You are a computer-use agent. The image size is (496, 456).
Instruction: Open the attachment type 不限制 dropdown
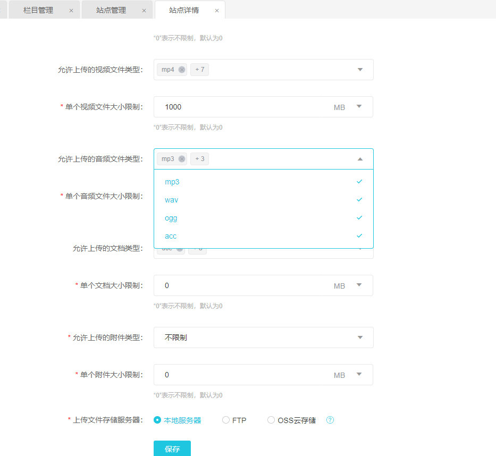[360, 337]
